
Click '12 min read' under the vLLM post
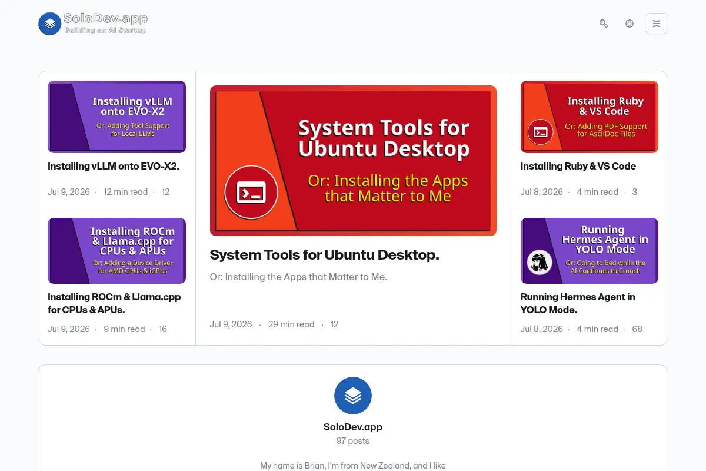[x=126, y=192]
